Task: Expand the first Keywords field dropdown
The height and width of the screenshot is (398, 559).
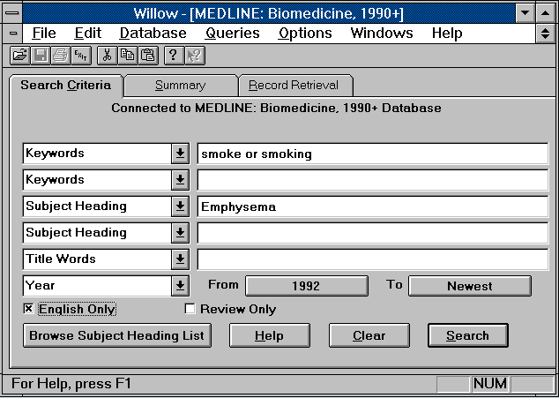Action: (180, 154)
